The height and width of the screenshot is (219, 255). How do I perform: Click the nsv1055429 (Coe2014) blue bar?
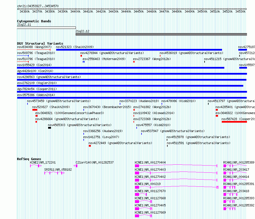coord(121,68)
